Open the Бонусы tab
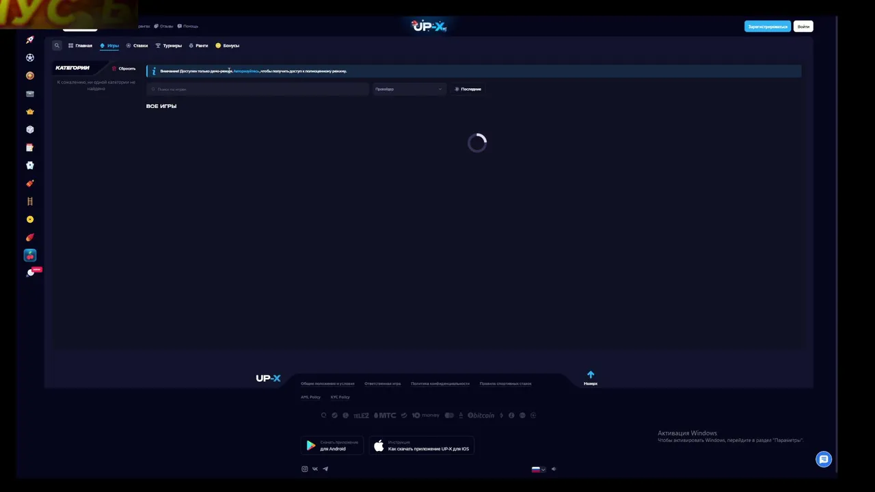The height and width of the screenshot is (492, 875). tap(228, 46)
